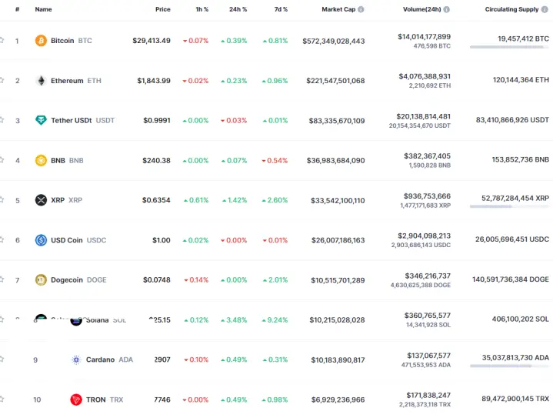Star USD Coin in the watchlist
Image resolution: width=553 pixels, height=418 pixels.
point(2,239)
